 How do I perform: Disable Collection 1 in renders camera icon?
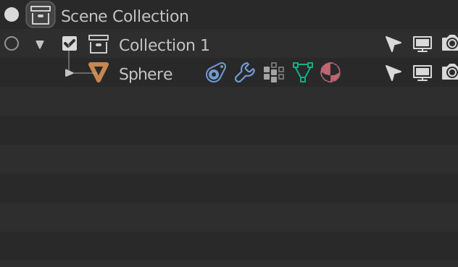[450, 43]
